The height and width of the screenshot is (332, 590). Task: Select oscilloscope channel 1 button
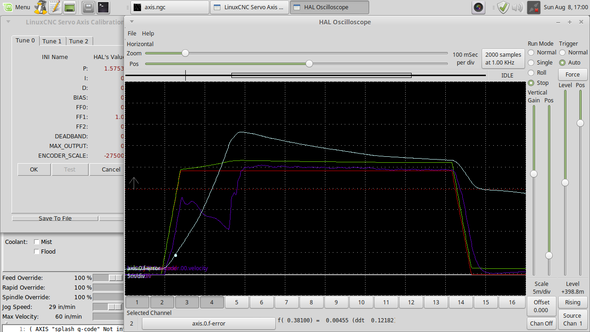[x=137, y=302]
